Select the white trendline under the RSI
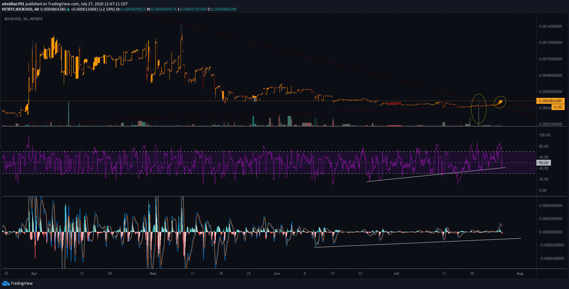Screen dimensions: 569x289 coord(436,175)
